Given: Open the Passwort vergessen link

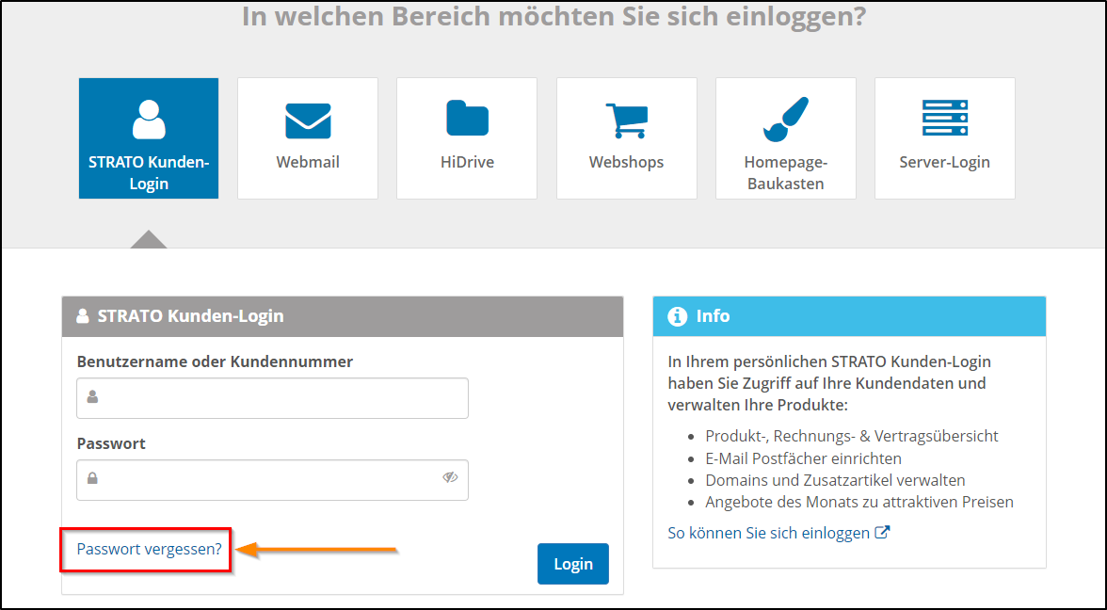Looking at the screenshot, I should coord(149,549).
